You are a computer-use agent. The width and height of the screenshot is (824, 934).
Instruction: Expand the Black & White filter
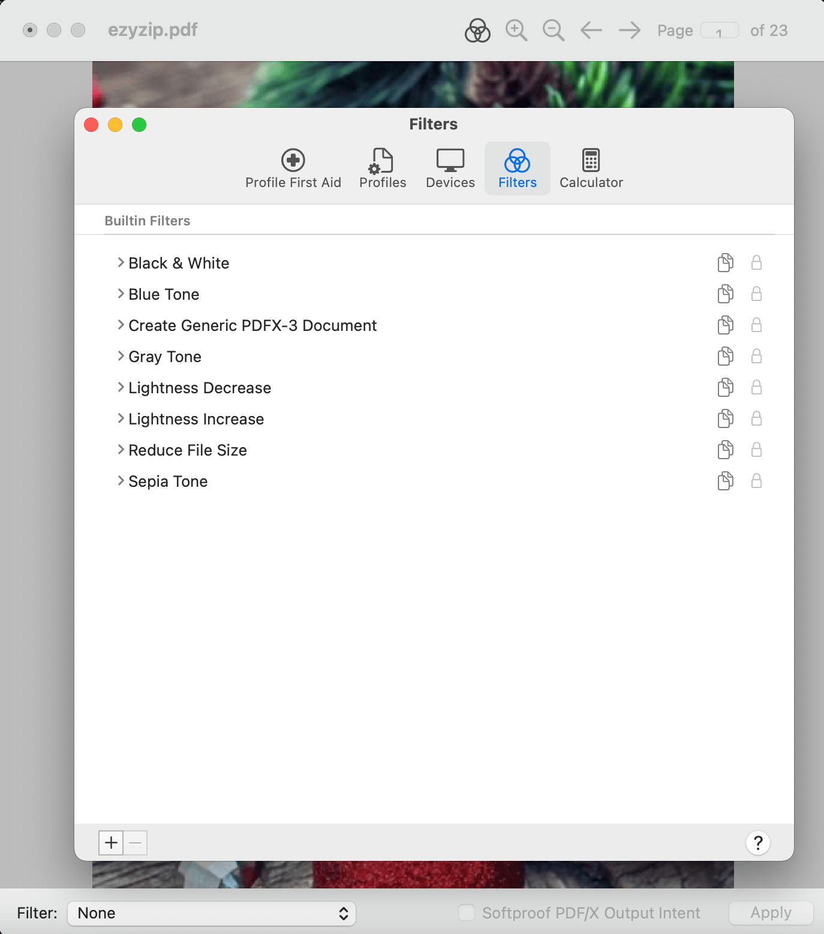point(121,263)
